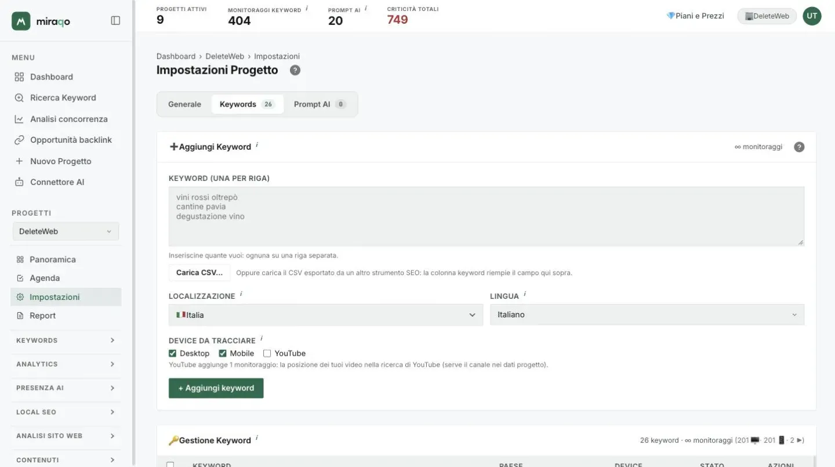Switch to the Prompt AI tab

click(320, 104)
